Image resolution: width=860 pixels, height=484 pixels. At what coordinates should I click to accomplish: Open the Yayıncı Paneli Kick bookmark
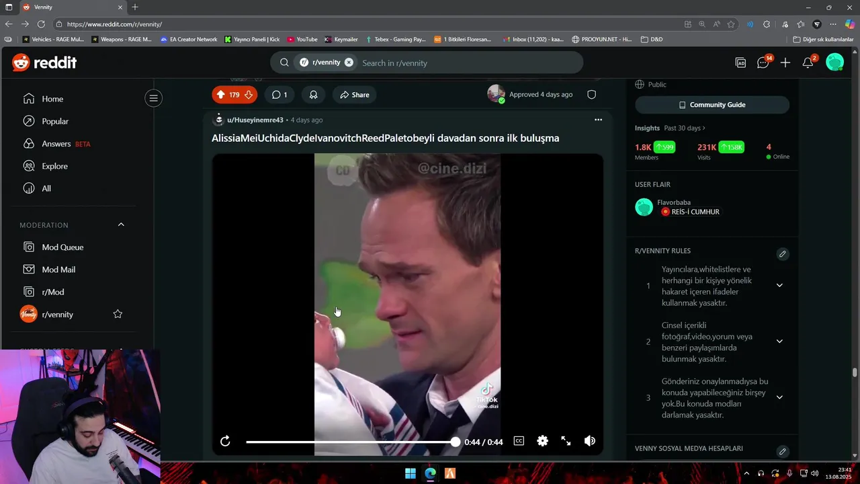click(x=253, y=39)
